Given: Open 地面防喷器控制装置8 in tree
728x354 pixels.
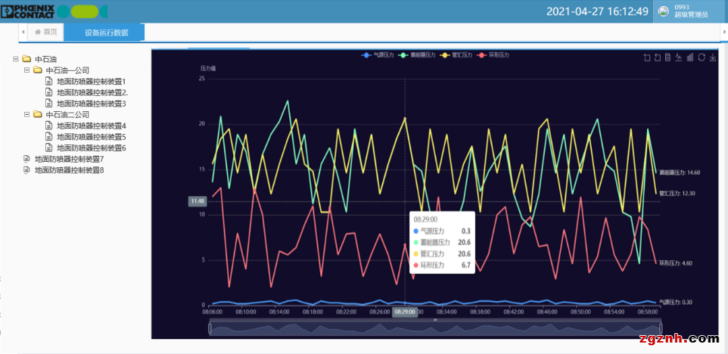Looking at the screenshot, I should [x=69, y=170].
